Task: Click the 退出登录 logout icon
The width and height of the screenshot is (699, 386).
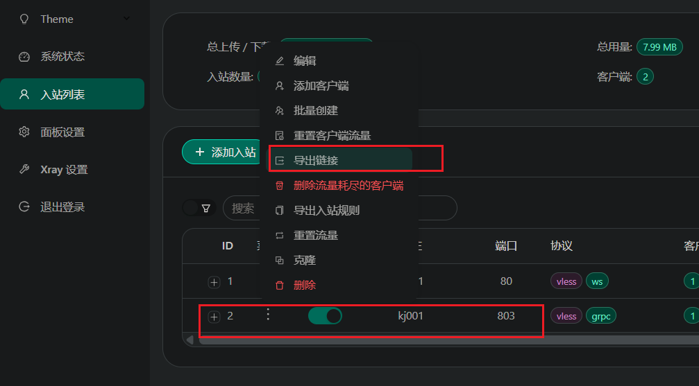Action: [24, 207]
